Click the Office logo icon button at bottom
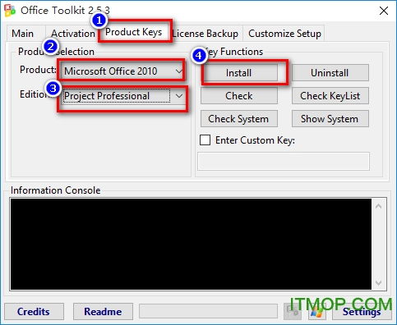 tap(293, 311)
